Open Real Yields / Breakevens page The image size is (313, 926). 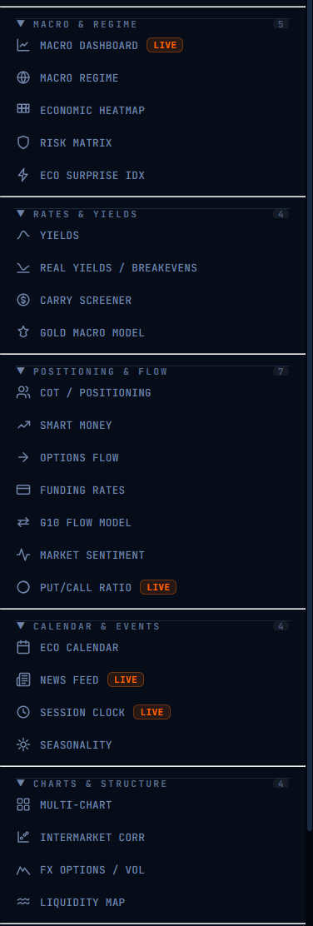click(x=153, y=268)
